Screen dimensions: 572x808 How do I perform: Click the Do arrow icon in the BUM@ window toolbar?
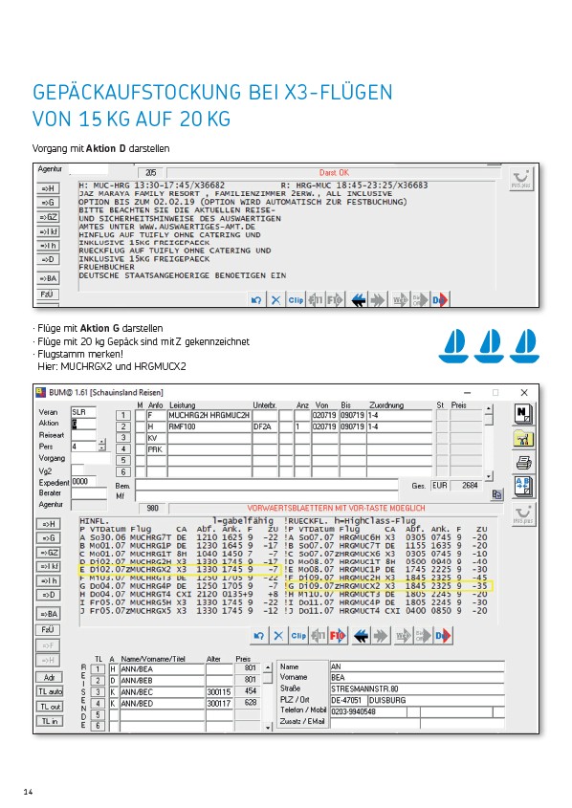coord(443,637)
